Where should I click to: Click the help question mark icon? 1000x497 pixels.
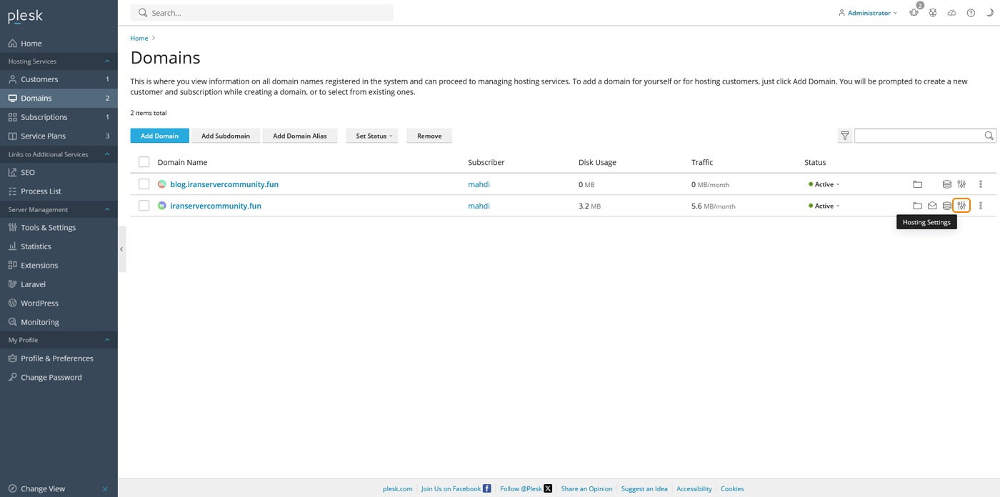tap(971, 13)
